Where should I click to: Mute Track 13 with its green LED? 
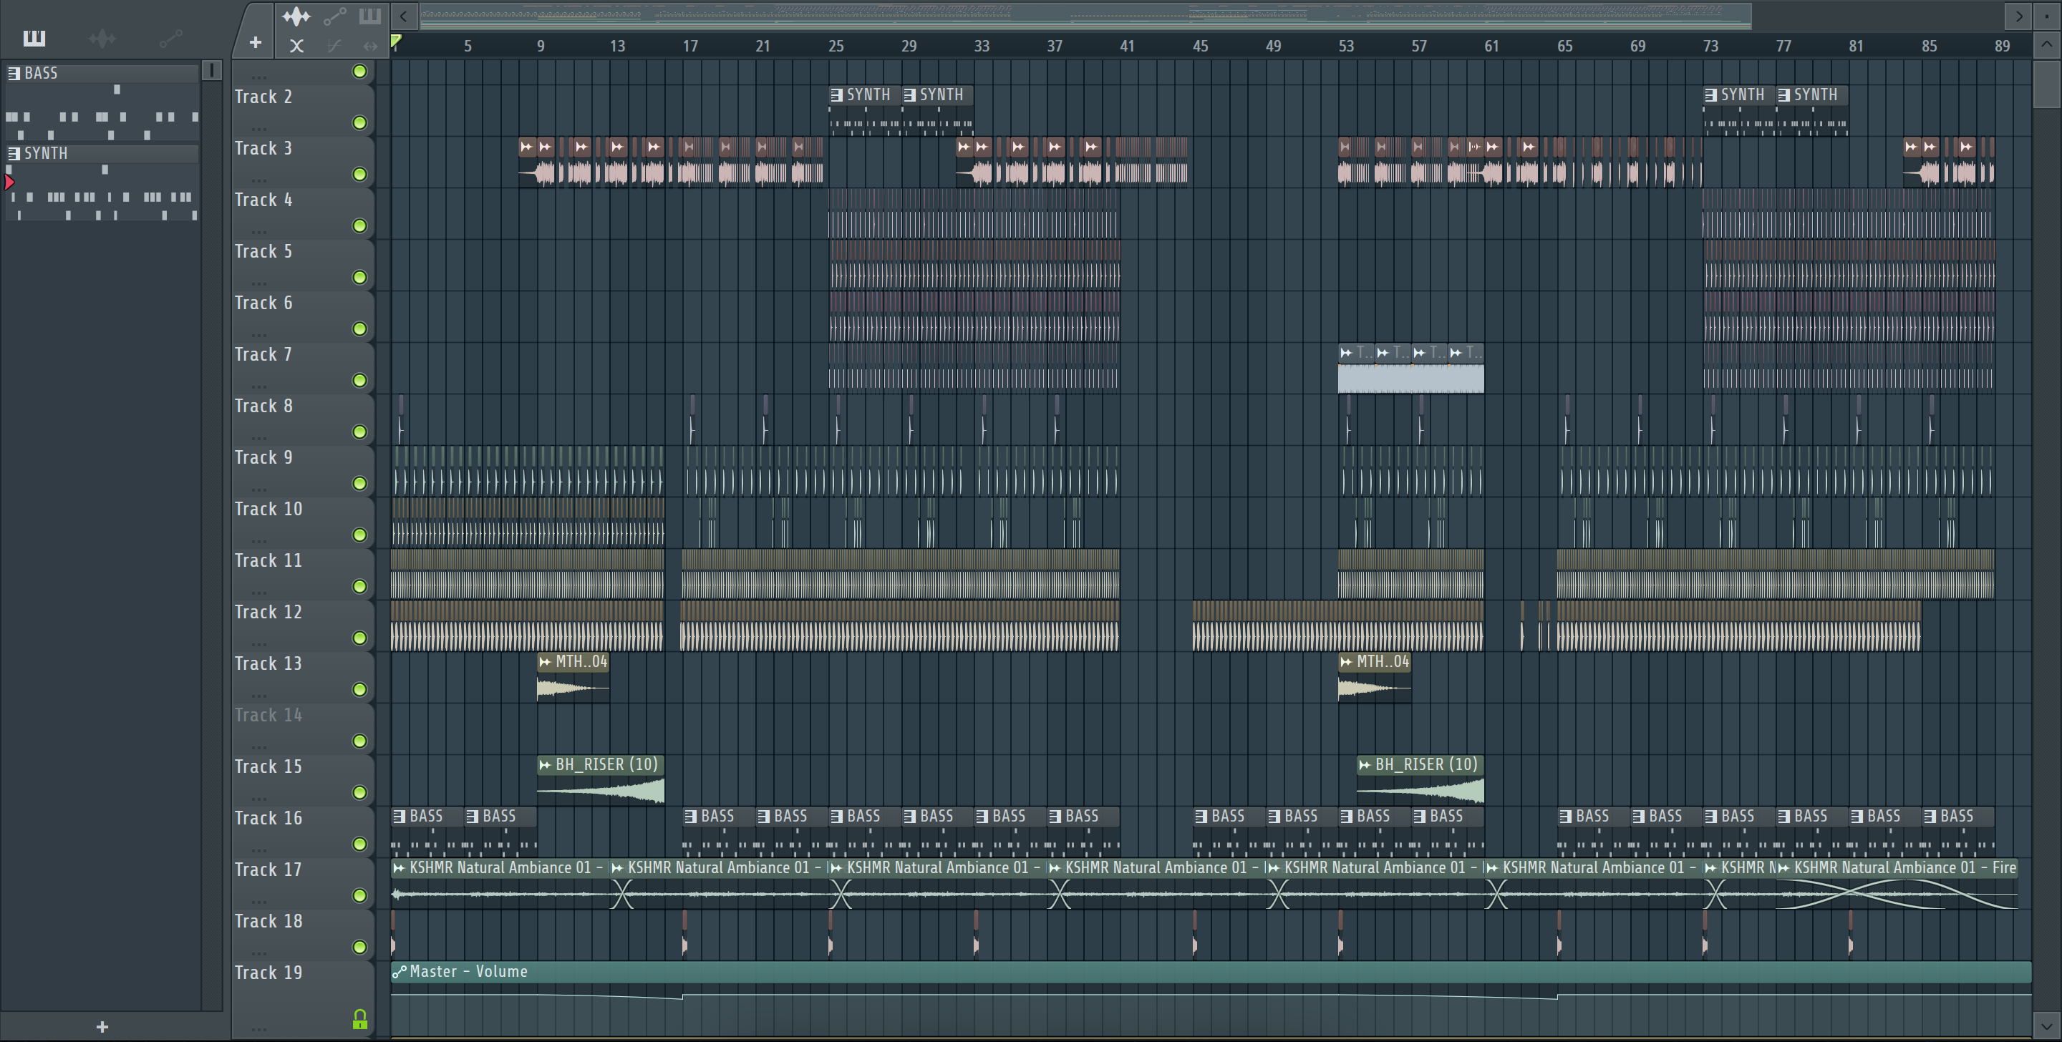click(x=359, y=689)
